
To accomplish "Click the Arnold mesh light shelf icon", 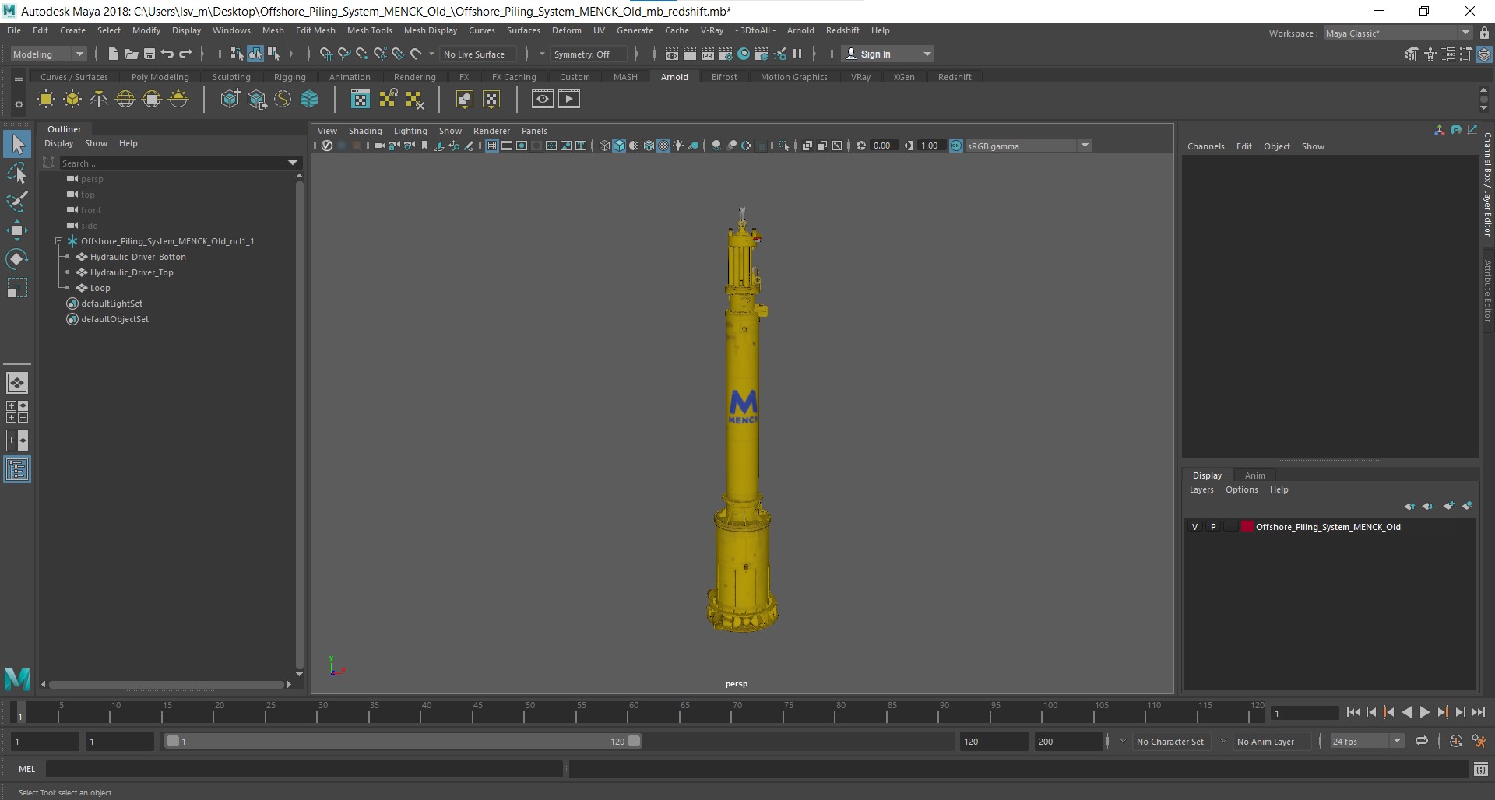I will (x=72, y=100).
